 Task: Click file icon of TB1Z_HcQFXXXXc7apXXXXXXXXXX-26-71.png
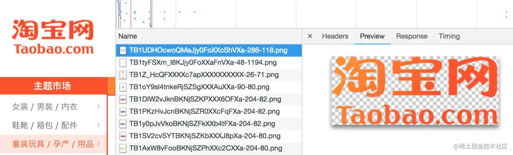(123, 75)
